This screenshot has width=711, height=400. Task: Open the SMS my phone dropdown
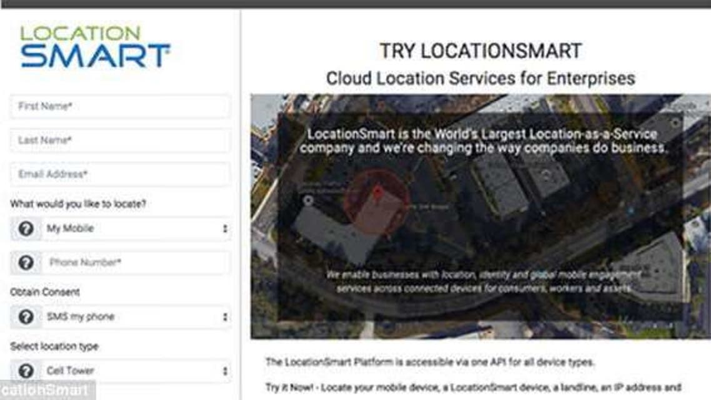136,316
